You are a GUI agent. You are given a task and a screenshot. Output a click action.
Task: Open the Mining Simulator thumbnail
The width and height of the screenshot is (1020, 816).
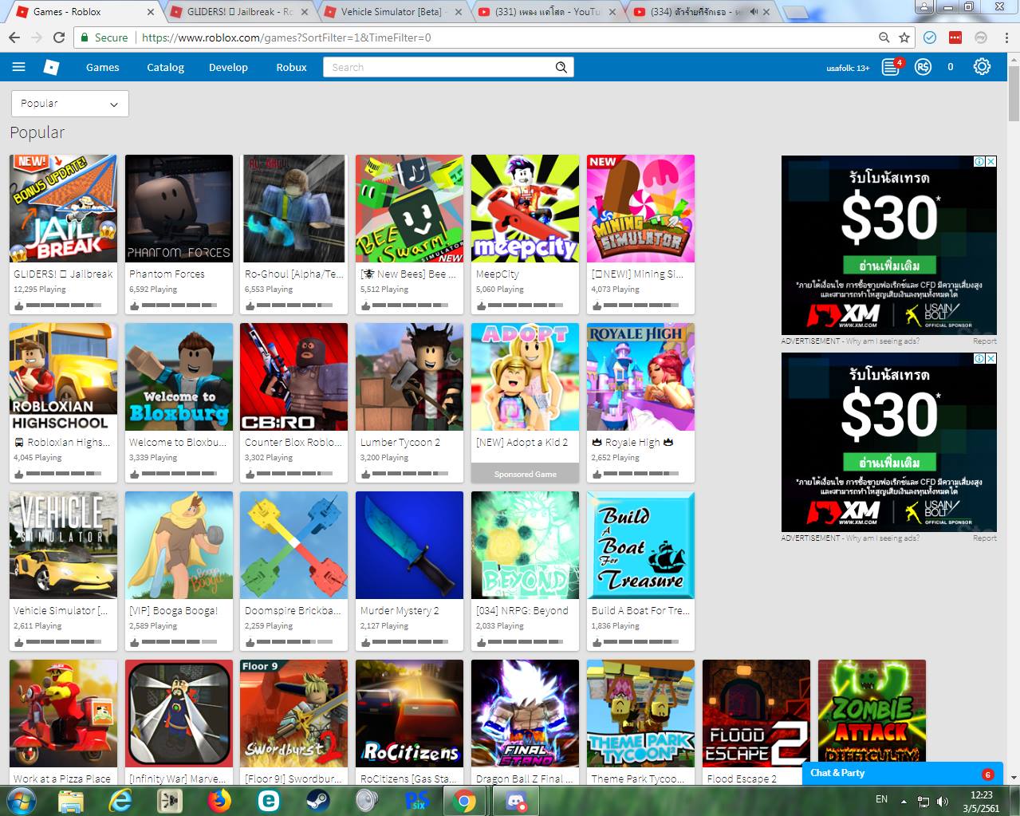click(x=640, y=208)
